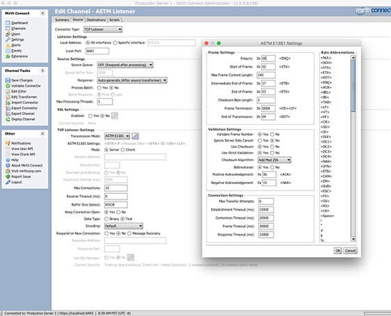Image resolution: width=391 pixels, height=316 pixels.
Task: Click OK in ASTM E1381 Settings
Action: click(338, 250)
